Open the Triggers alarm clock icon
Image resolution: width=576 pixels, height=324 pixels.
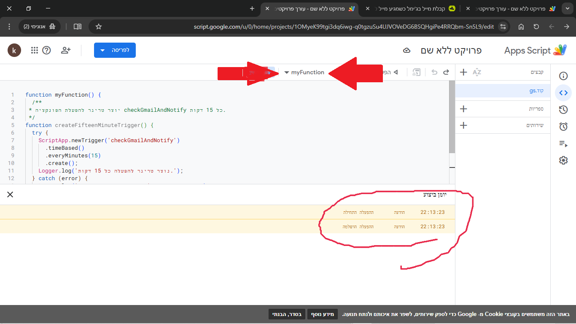(563, 127)
